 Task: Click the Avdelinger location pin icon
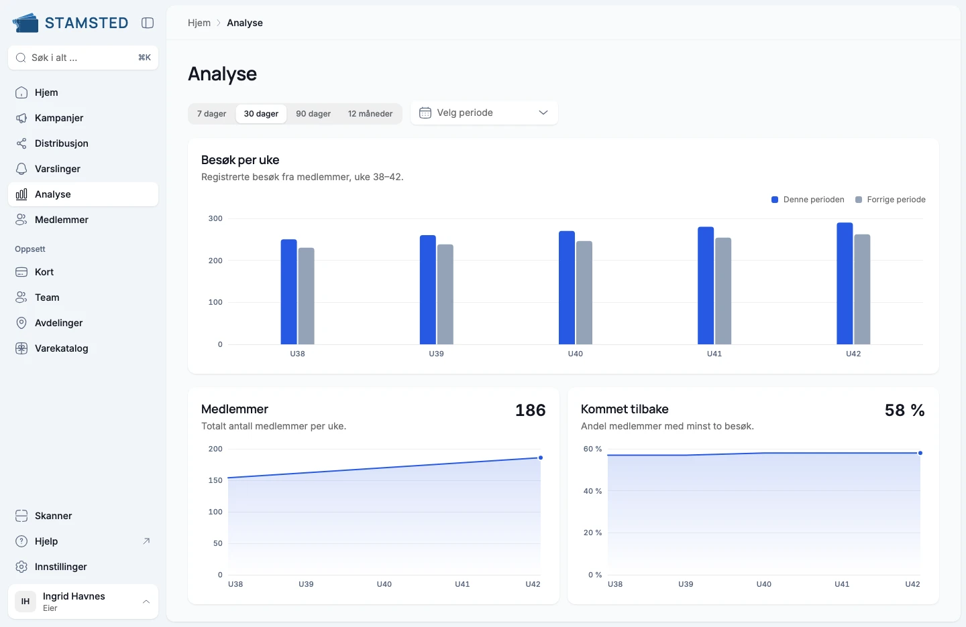tap(21, 323)
